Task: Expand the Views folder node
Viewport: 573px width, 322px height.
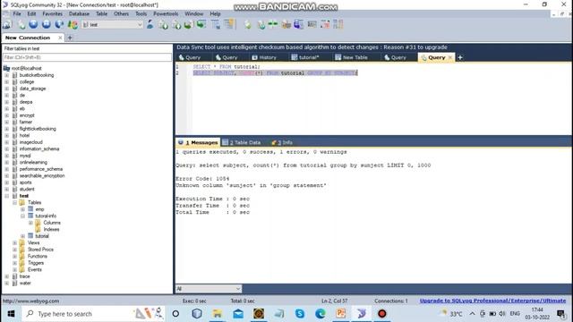Action: tap(14, 242)
